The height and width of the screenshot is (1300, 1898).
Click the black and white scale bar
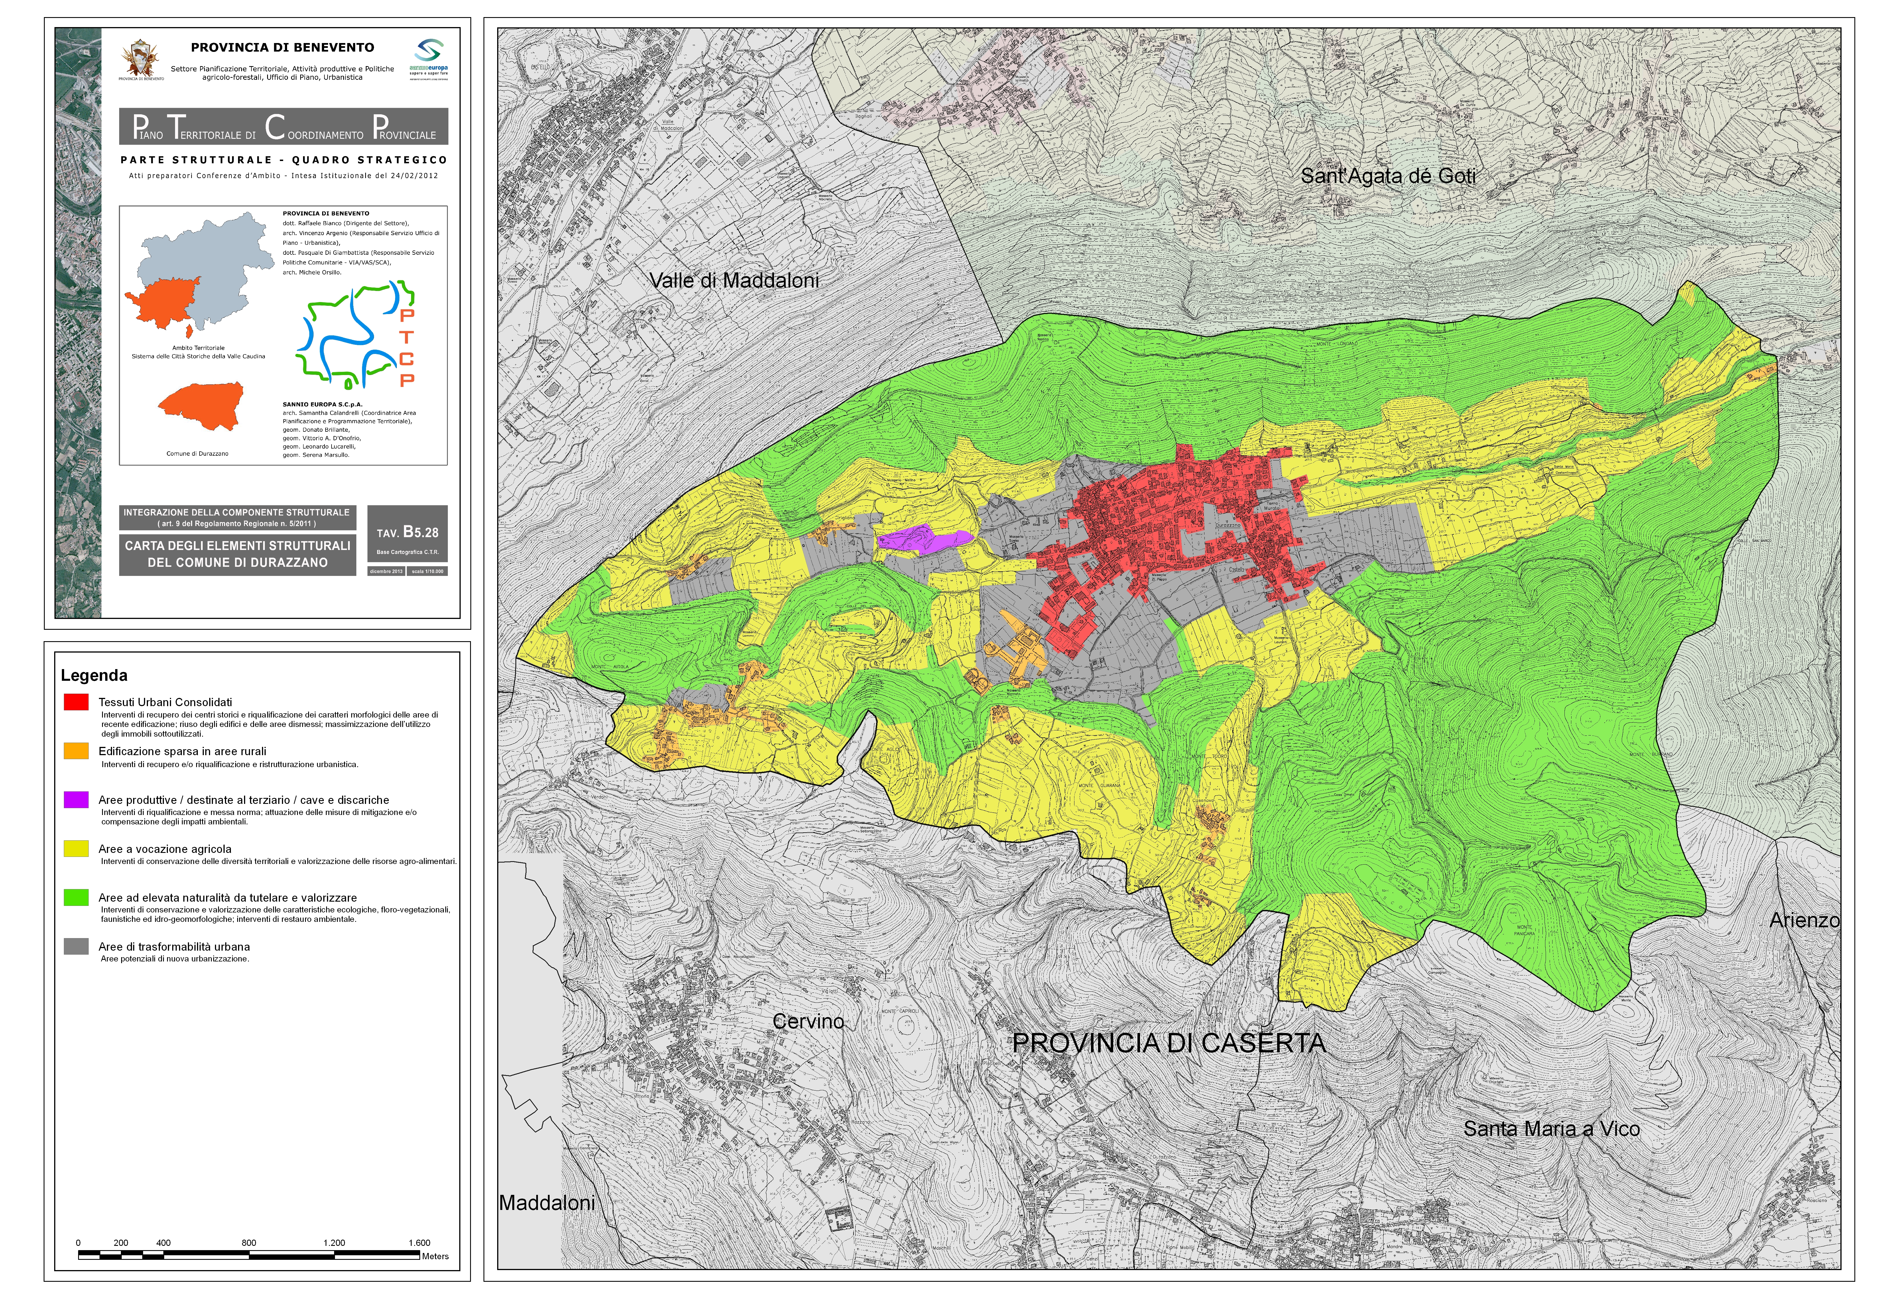pos(249,1255)
